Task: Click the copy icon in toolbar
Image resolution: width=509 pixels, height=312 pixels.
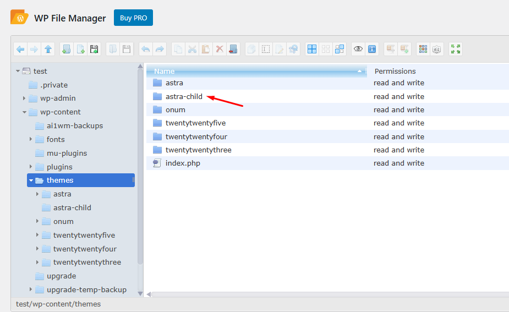Action: (178, 50)
